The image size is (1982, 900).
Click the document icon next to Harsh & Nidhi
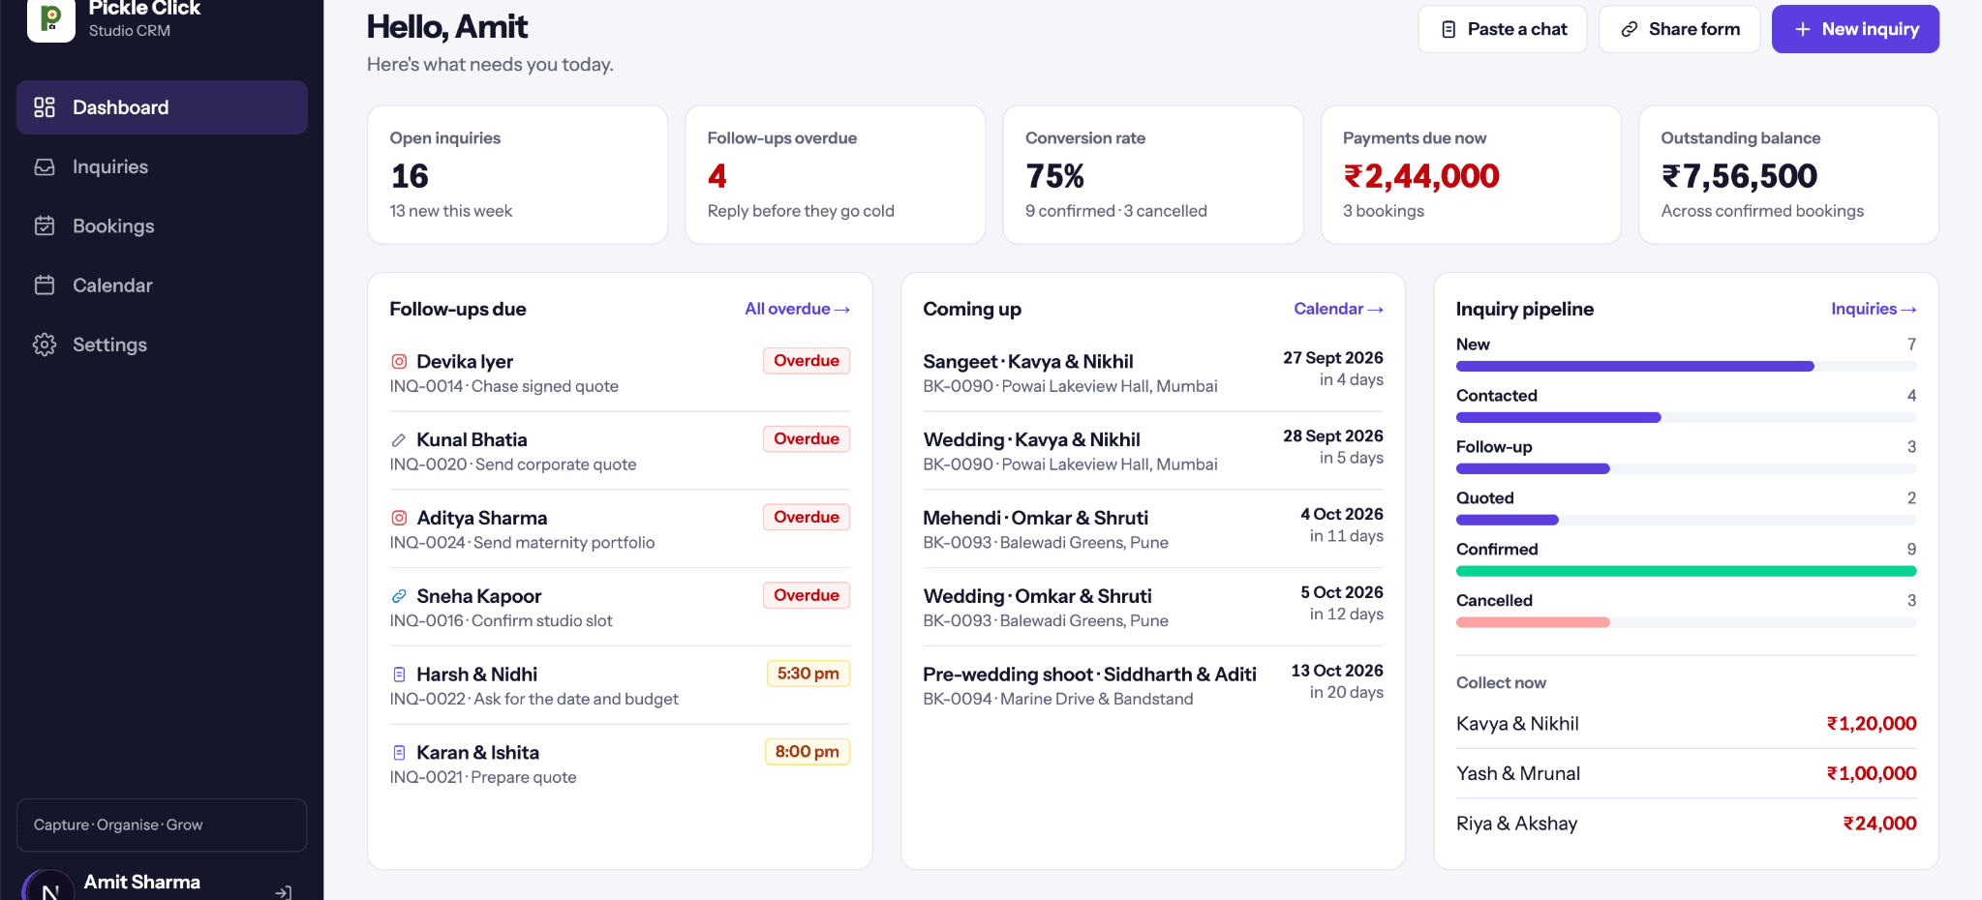click(399, 675)
